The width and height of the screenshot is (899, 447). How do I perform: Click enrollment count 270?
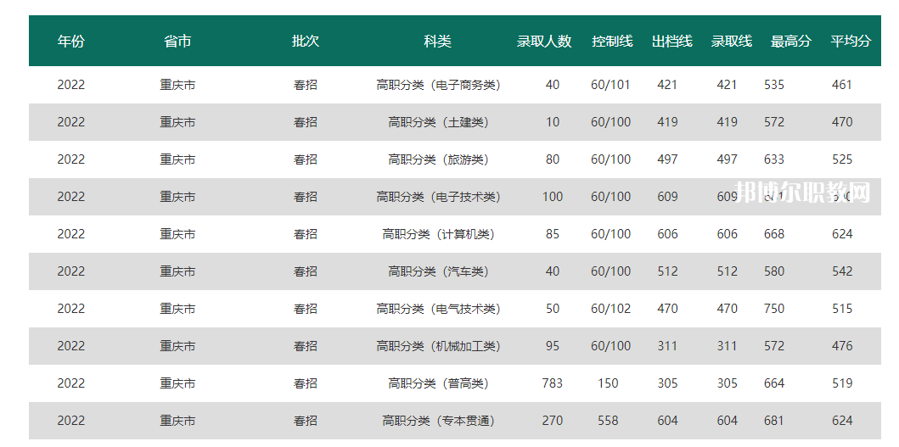pos(552,421)
